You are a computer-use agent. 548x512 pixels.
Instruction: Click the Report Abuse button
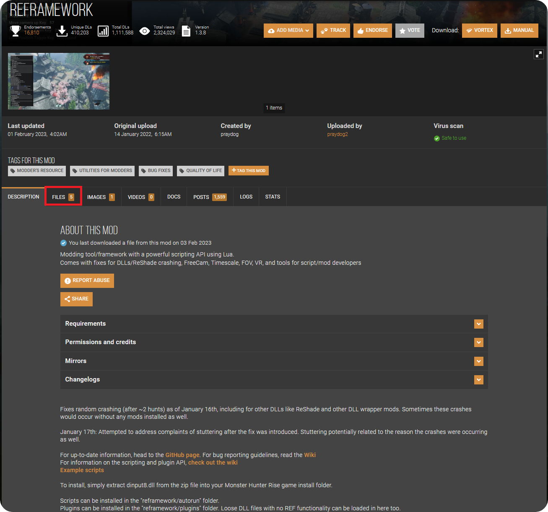pos(87,281)
